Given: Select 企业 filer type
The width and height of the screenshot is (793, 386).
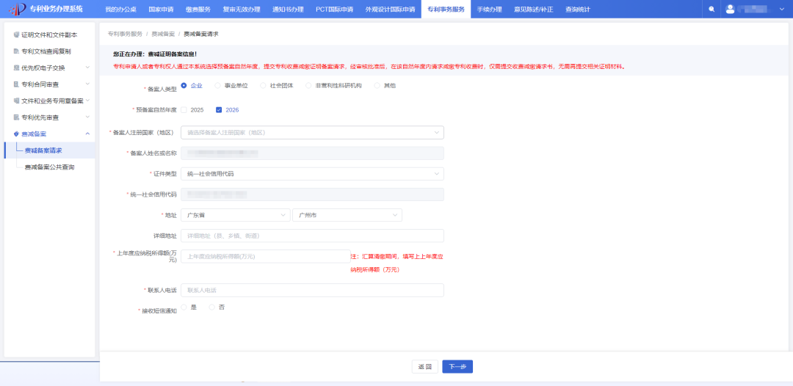Looking at the screenshot, I should (x=184, y=85).
